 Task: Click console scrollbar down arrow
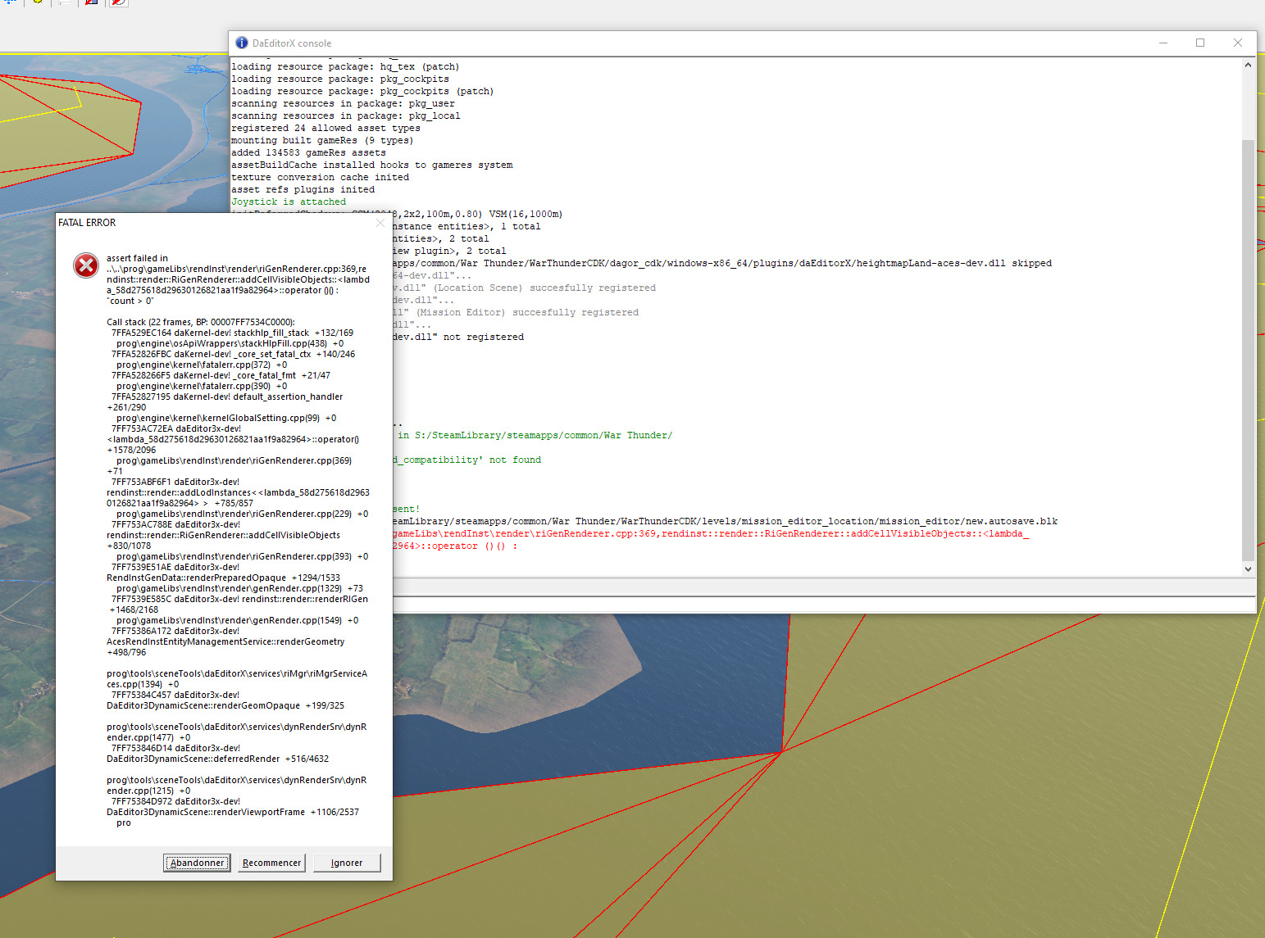[1248, 569]
